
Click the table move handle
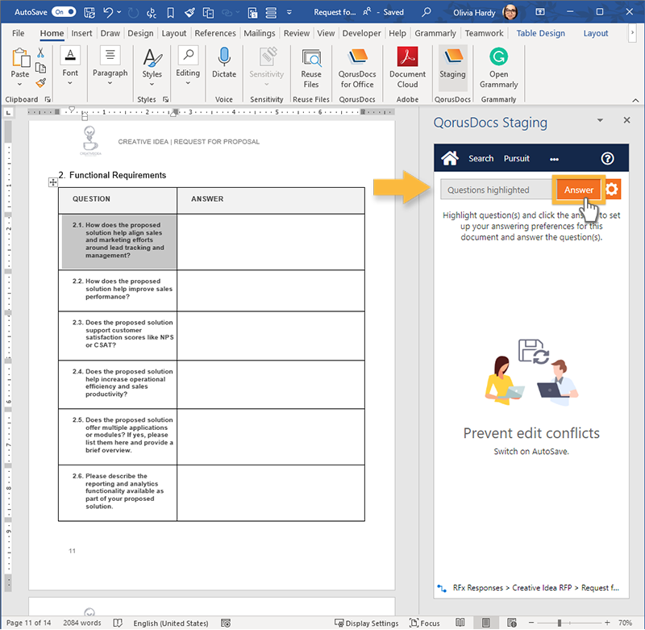click(x=53, y=182)
